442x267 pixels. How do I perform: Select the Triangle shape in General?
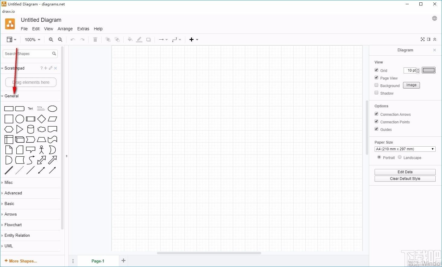(20, 129)
